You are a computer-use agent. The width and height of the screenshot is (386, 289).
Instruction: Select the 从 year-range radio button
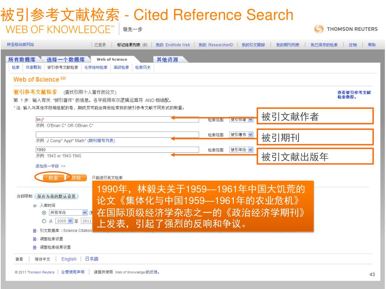click(x=44, y=221)
